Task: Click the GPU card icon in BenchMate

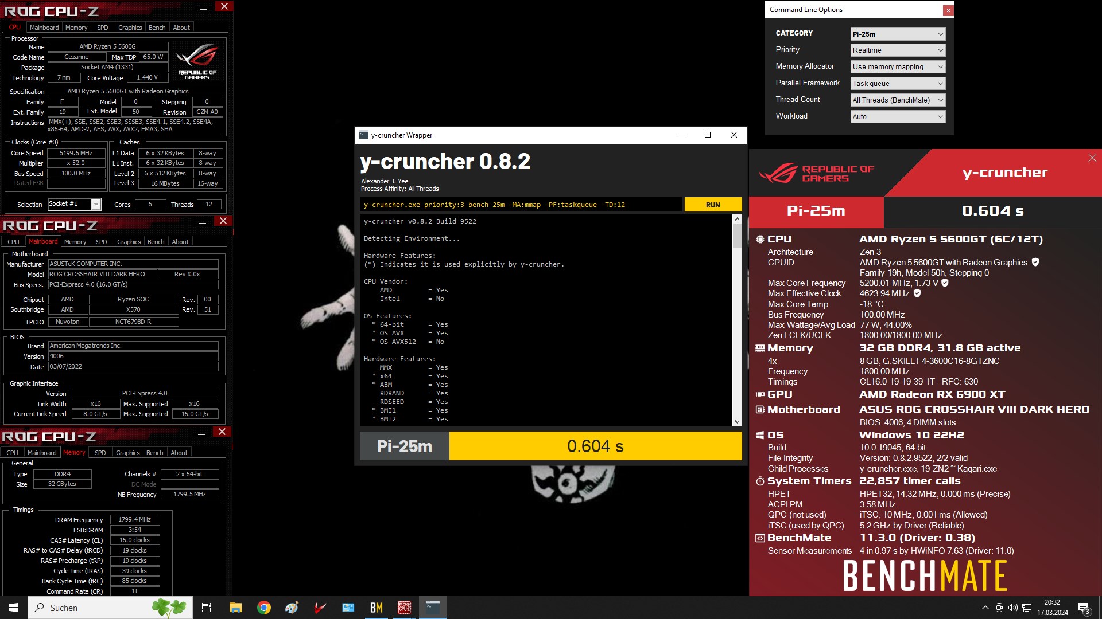Action: [x=760, y=394]
